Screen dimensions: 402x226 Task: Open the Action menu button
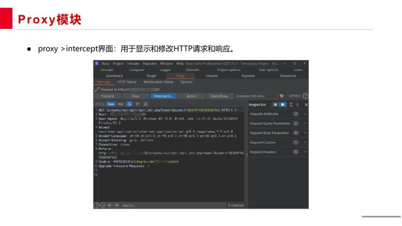coord(192,96)
